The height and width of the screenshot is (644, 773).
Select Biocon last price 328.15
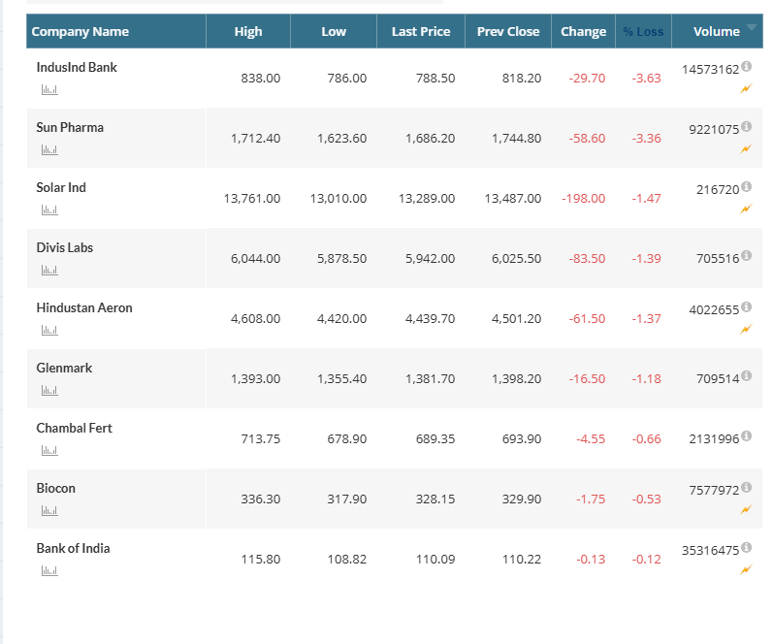[x=435, y=499]
